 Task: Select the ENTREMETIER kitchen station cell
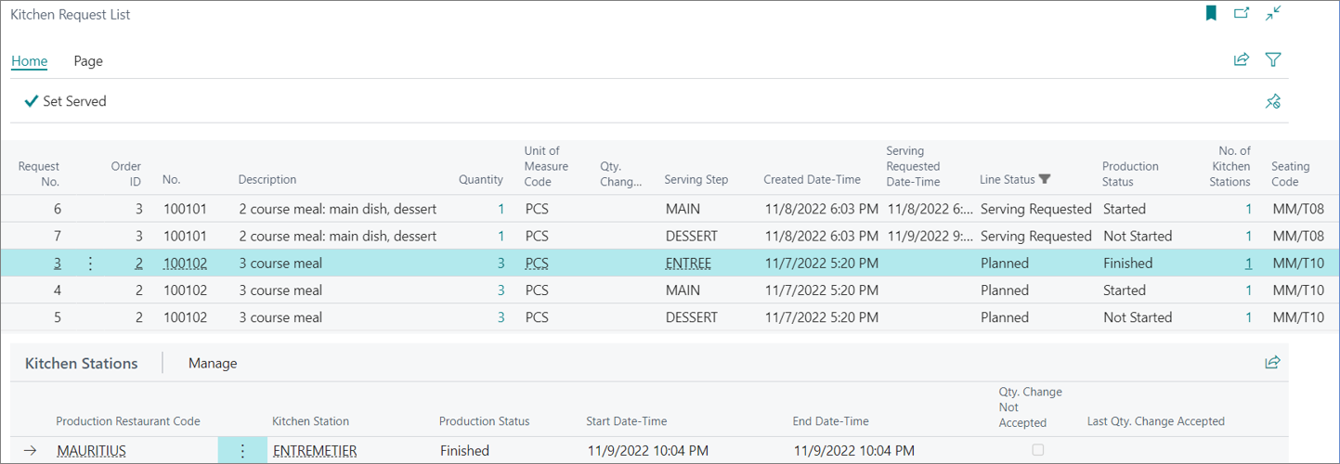(x=315, y=451)
